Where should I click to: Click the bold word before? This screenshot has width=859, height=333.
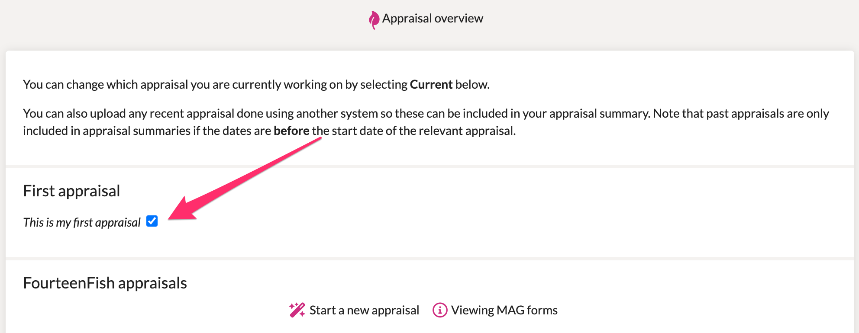(291, 131)
